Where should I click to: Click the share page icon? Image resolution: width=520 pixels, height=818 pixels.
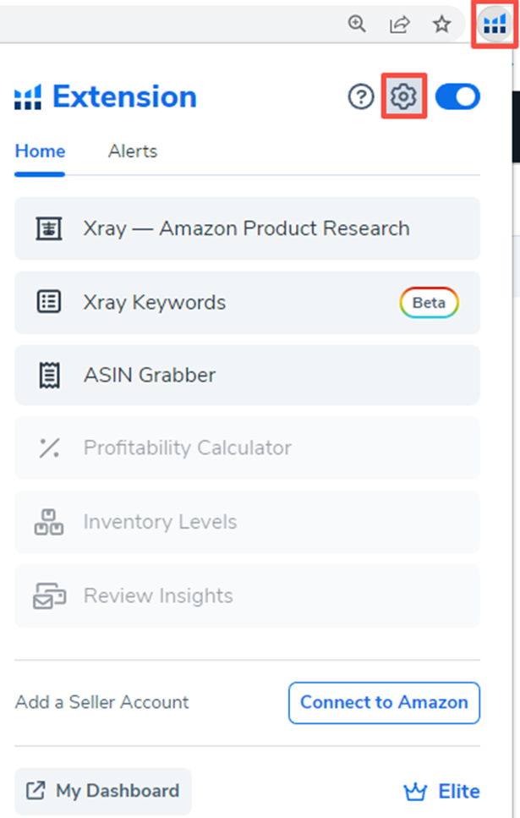click(x=399, y=25)
